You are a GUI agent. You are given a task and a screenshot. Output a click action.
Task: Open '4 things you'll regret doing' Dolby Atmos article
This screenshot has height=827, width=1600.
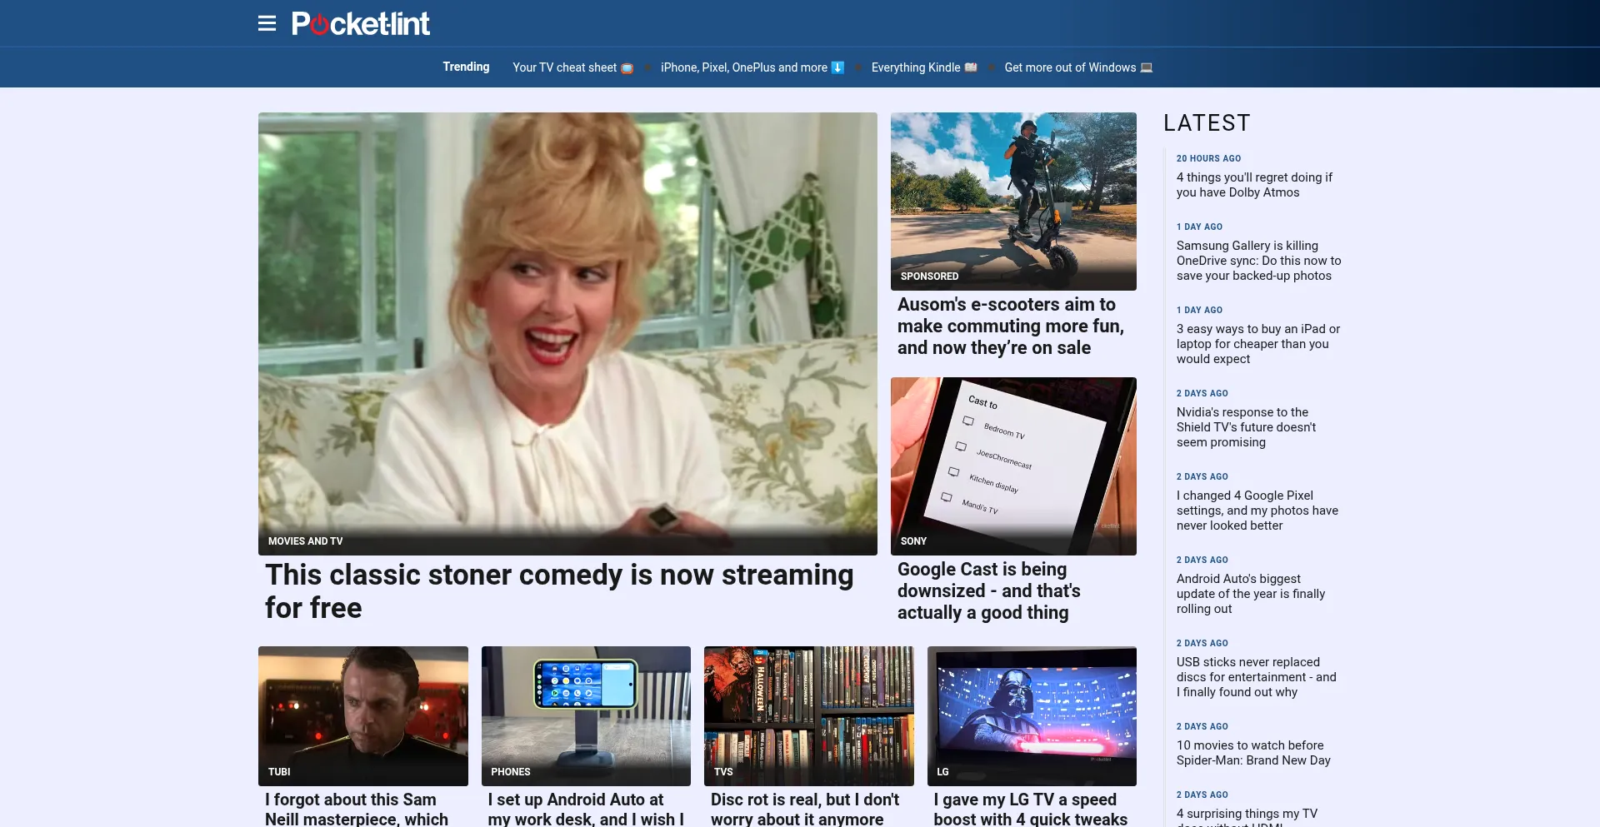click(1254, 185)
